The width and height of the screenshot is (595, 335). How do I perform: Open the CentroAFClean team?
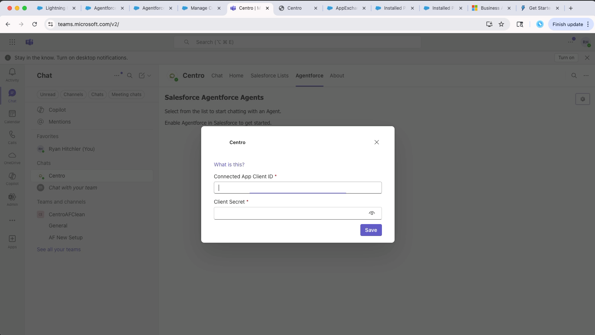pos(92,214)
